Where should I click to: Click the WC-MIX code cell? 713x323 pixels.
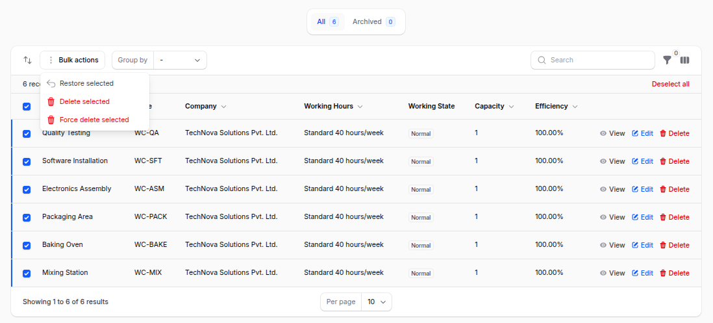click(x=148, y=272)
